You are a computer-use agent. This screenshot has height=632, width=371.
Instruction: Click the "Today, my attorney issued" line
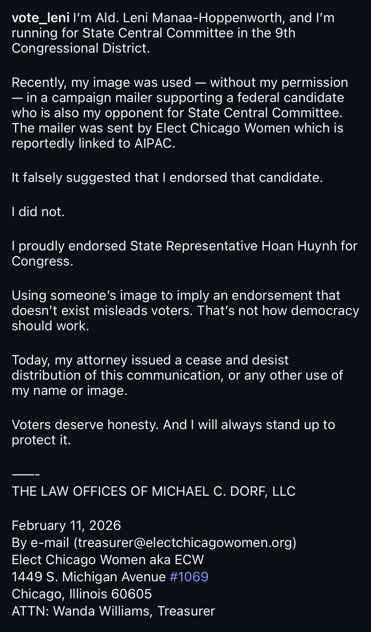click(150, 360)
